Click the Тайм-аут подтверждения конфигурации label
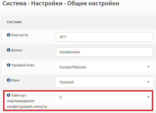The height and width of the screenshot is (113, 156). coord(27,101)
